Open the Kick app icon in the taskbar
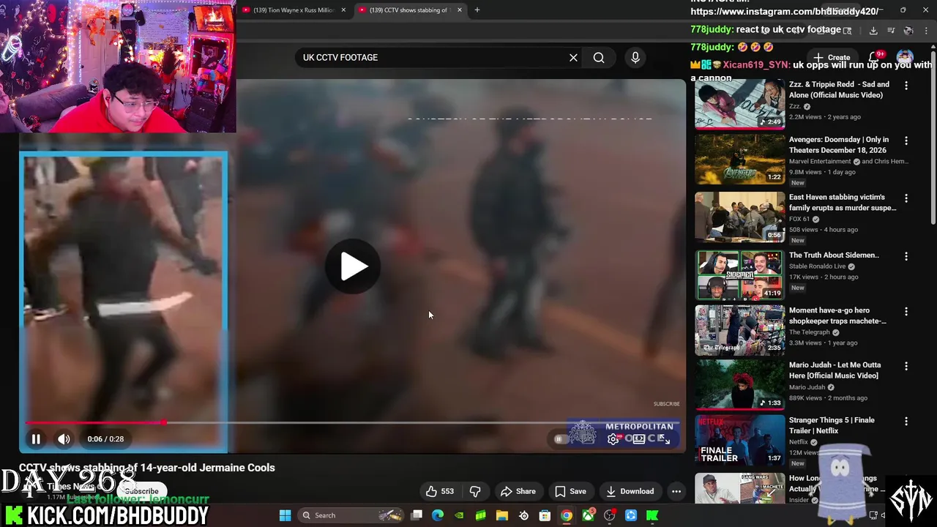 (x=652, y=515)
